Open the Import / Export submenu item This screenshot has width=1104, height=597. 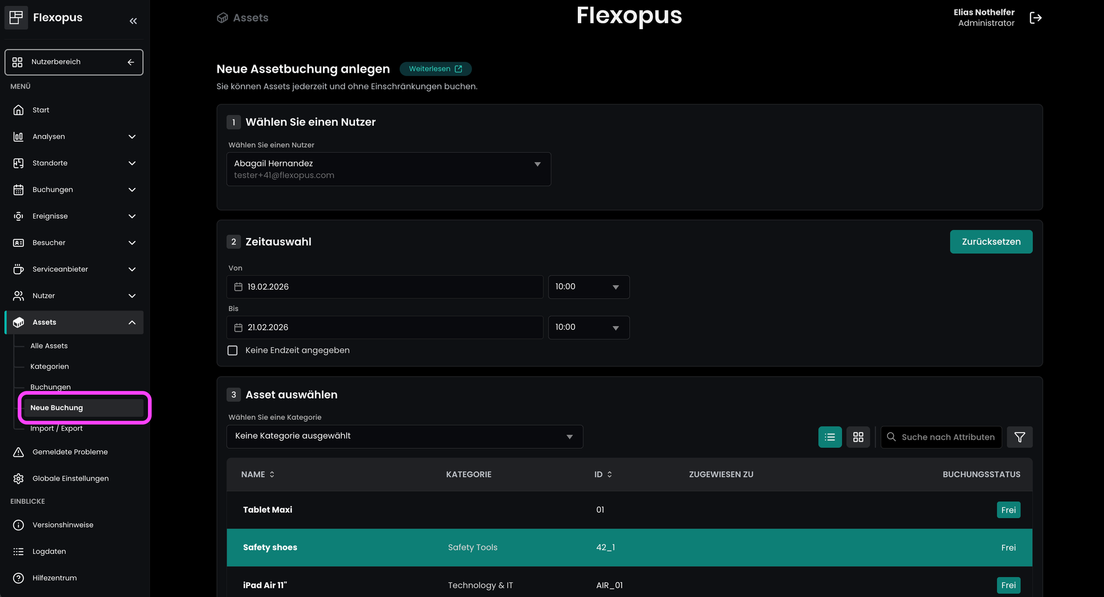coord(56,429)
